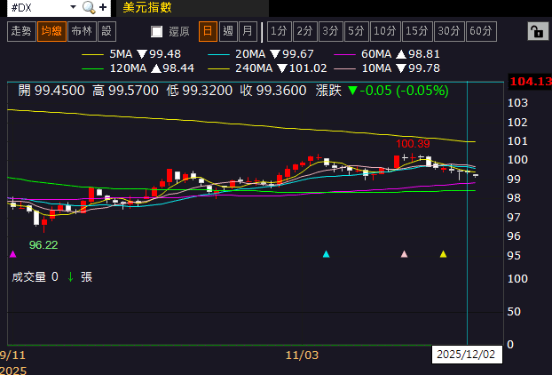This screenshot has width=552, height=375.
Task: Switch to the 布林 Bollinger view
Action: 82,31
